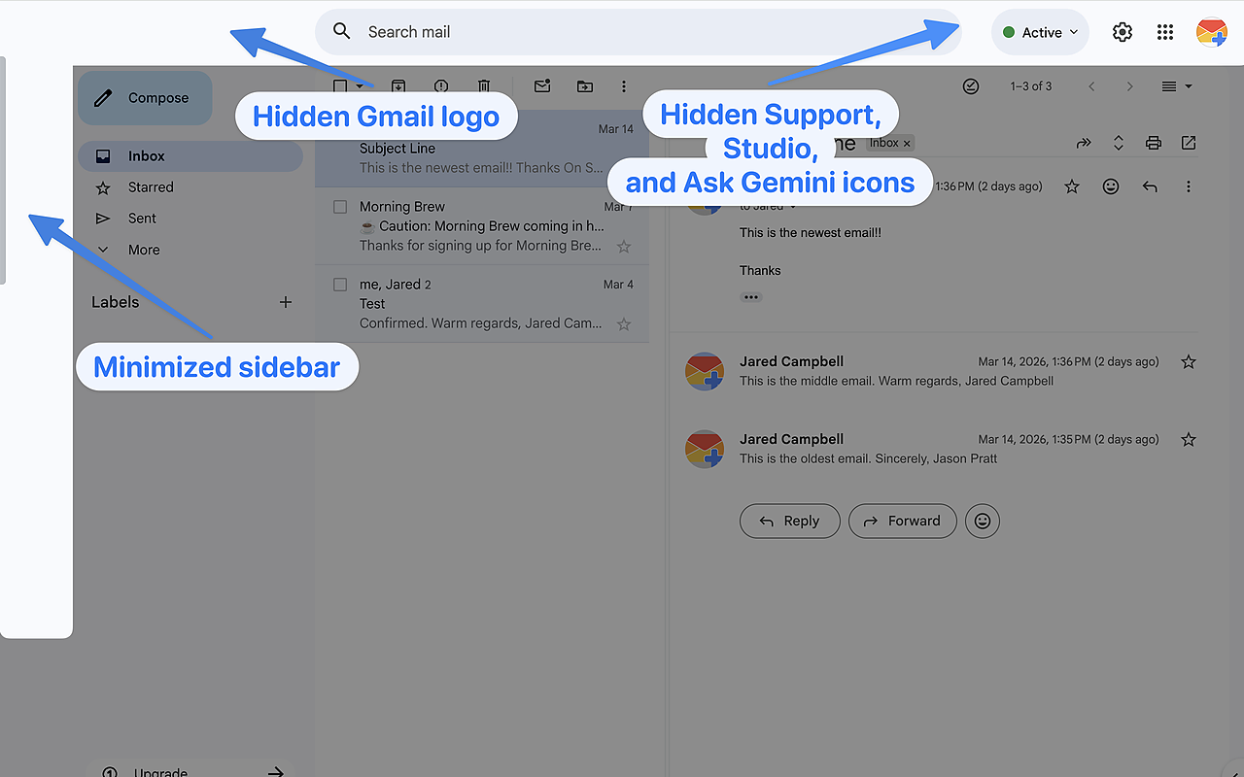Image resolution: width=1244 pixels, height=777 pixels.
Task: Click the Reply button
Action: 789,521
